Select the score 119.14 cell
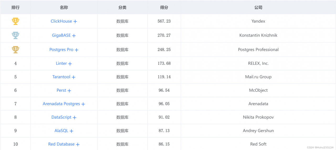The width and height of the screenshot is (336, 150). 164,77
